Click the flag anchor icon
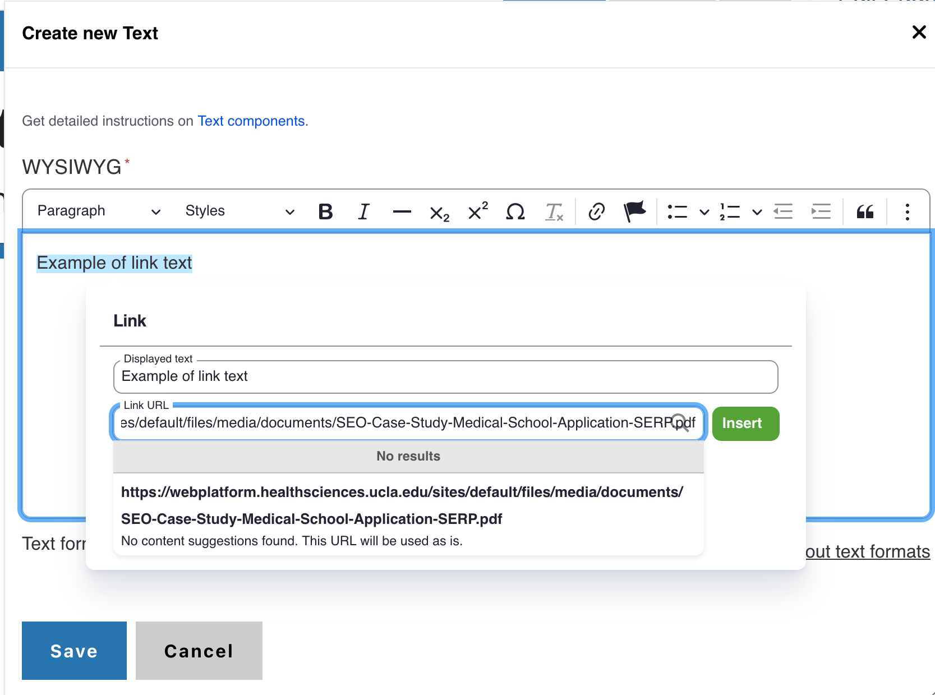The width and height of the screenshot is (935, 695). (635, 211)
